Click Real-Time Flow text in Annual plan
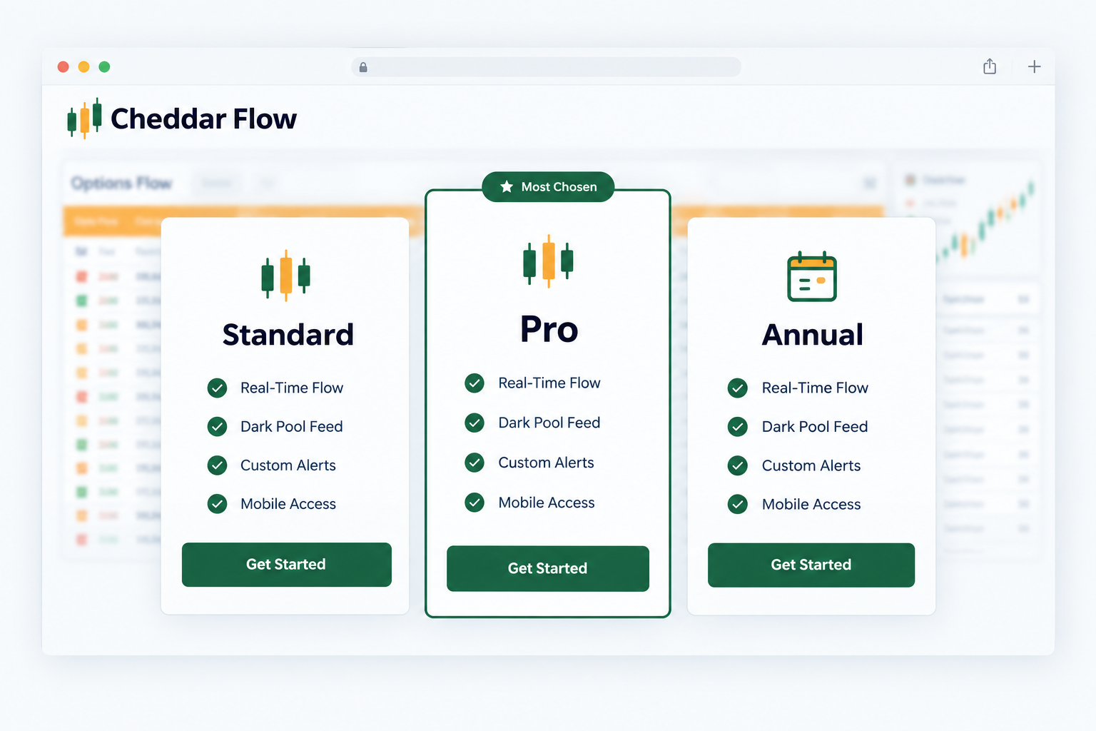The image size is (1096, 731). 816,388
